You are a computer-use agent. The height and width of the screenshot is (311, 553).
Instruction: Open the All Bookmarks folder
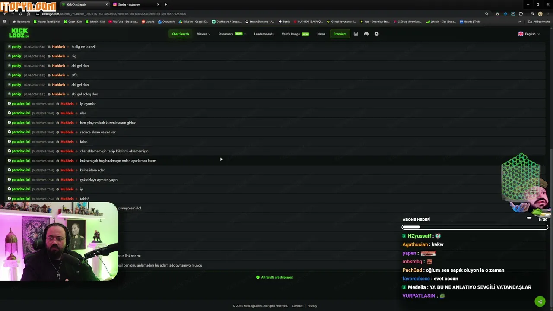tap(539, 22)
